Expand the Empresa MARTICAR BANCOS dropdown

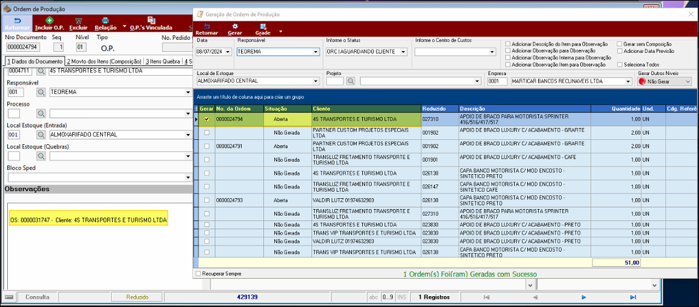628,81
